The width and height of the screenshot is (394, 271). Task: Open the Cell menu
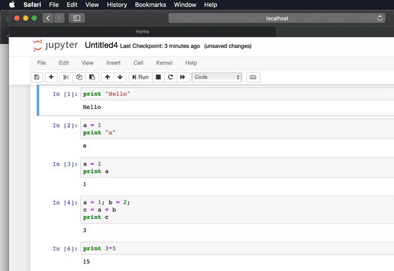[x=138, y=63]
